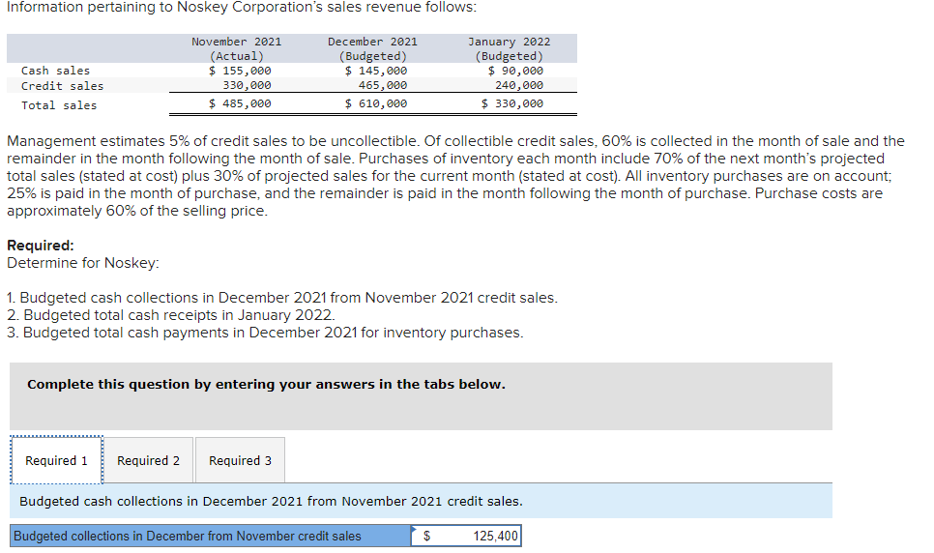Switch to the Required 2 tab
Screen dimensions: 934x553
pyautogui.click(x=148, y=460)
